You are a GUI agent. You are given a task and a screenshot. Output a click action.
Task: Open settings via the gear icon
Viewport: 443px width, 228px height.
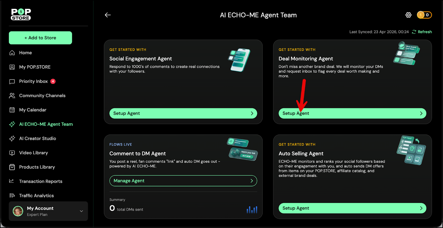point(408,15)
